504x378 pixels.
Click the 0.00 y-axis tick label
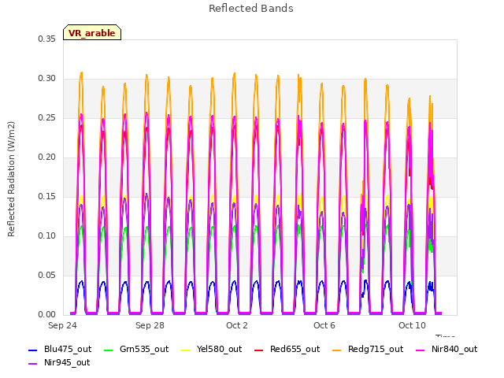coord(47,315)
